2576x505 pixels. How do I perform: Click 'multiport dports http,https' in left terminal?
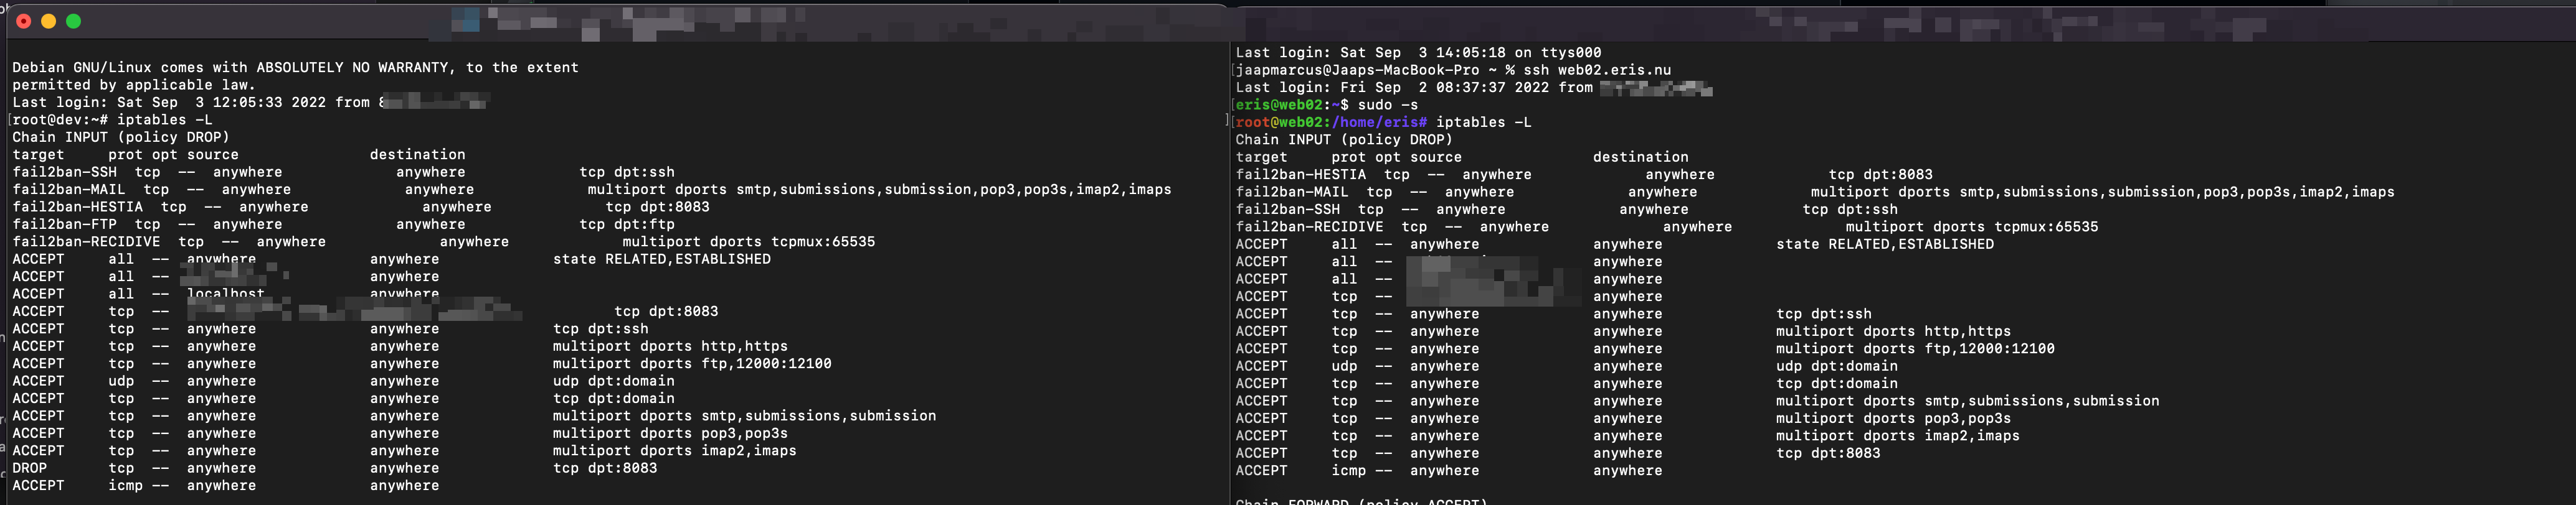tap(670, 346)
